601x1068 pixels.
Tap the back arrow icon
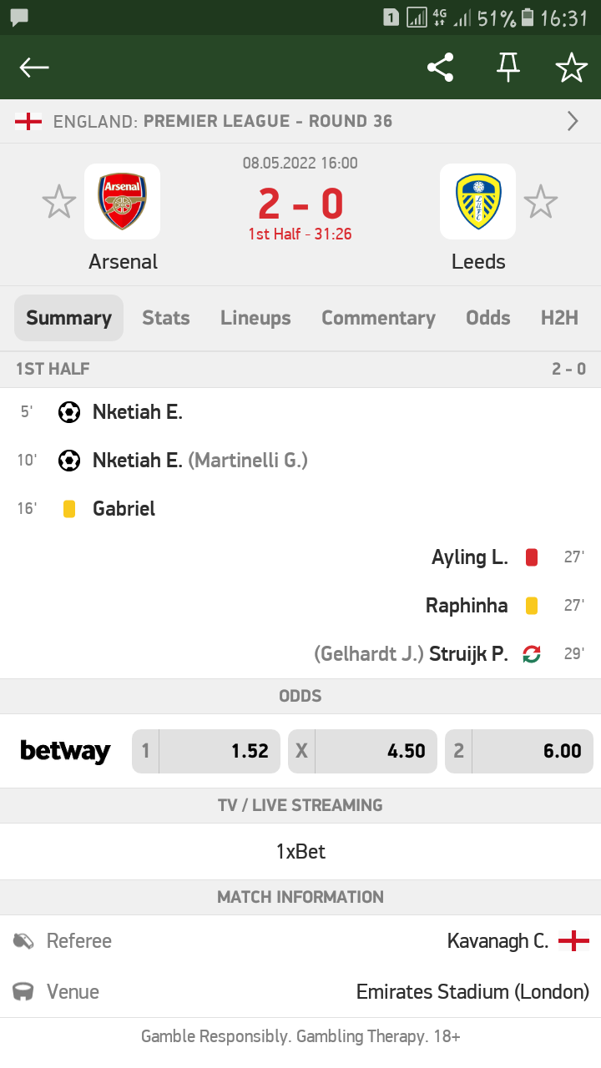coord(34,68)
